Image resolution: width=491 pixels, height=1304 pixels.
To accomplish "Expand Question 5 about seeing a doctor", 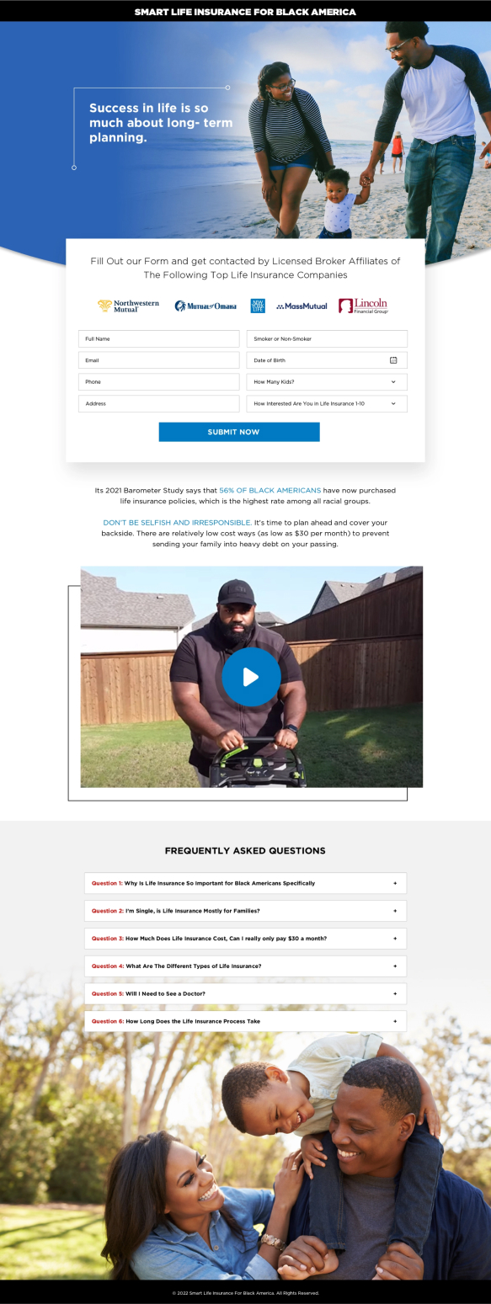I will [245, 993].
